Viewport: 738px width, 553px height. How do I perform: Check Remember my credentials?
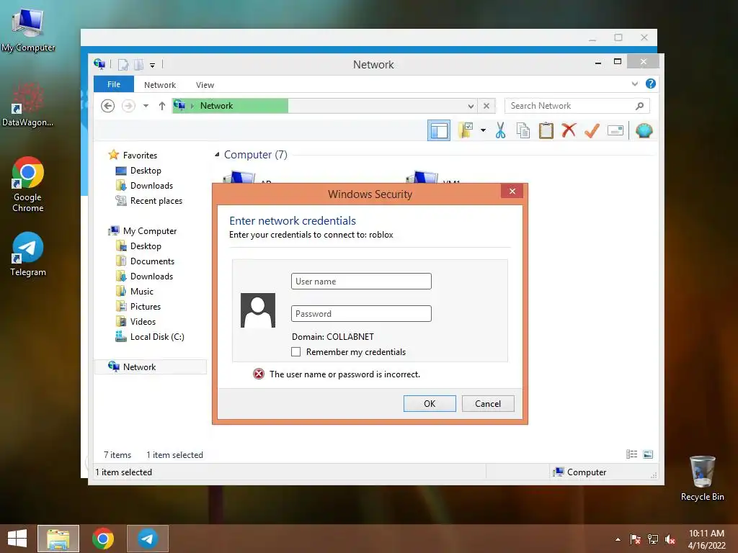click(295, 351)
